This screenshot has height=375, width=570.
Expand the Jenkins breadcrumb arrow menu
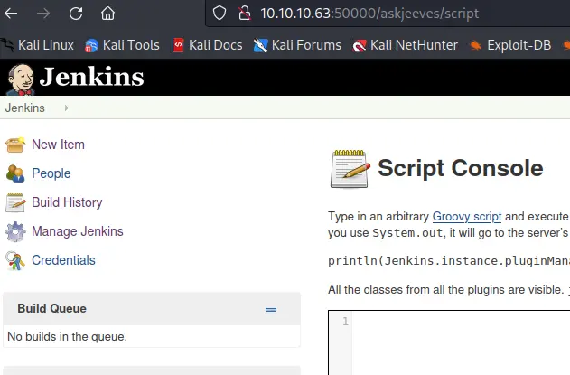pos(66,108)
